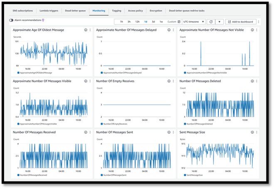Open options menu for Number Of Messages Sent
274x189 pixels.
(173, 132)
